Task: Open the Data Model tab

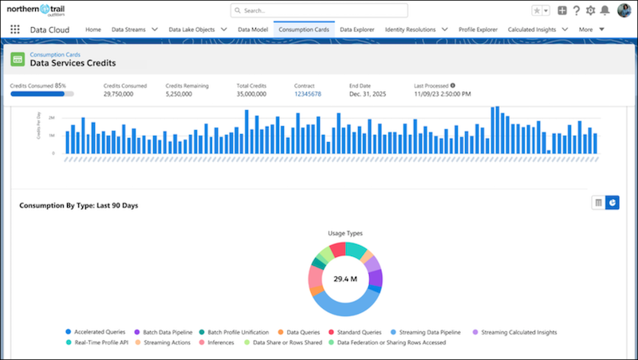Action: pos(253,30)
